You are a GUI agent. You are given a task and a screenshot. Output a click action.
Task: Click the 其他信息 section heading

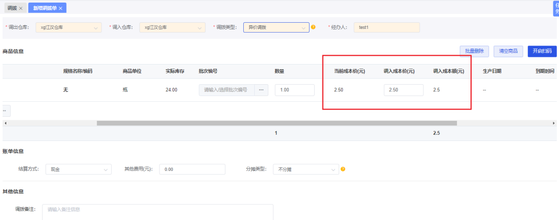pyautogui.click(x=13, y=192)
